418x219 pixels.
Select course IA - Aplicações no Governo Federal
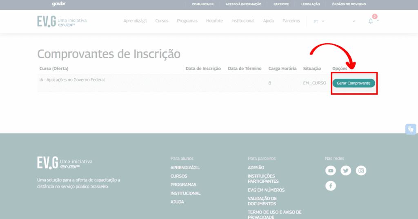click(72, 80)
